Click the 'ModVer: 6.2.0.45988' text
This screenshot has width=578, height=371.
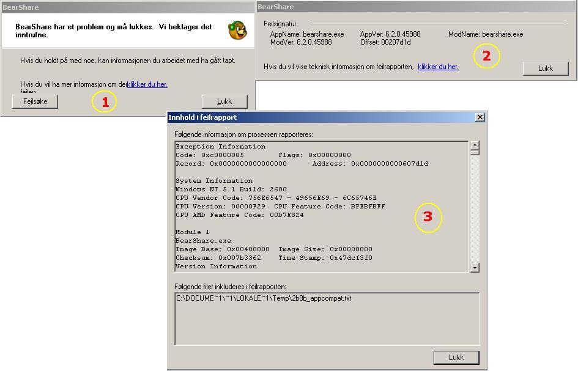pos(301,42)
